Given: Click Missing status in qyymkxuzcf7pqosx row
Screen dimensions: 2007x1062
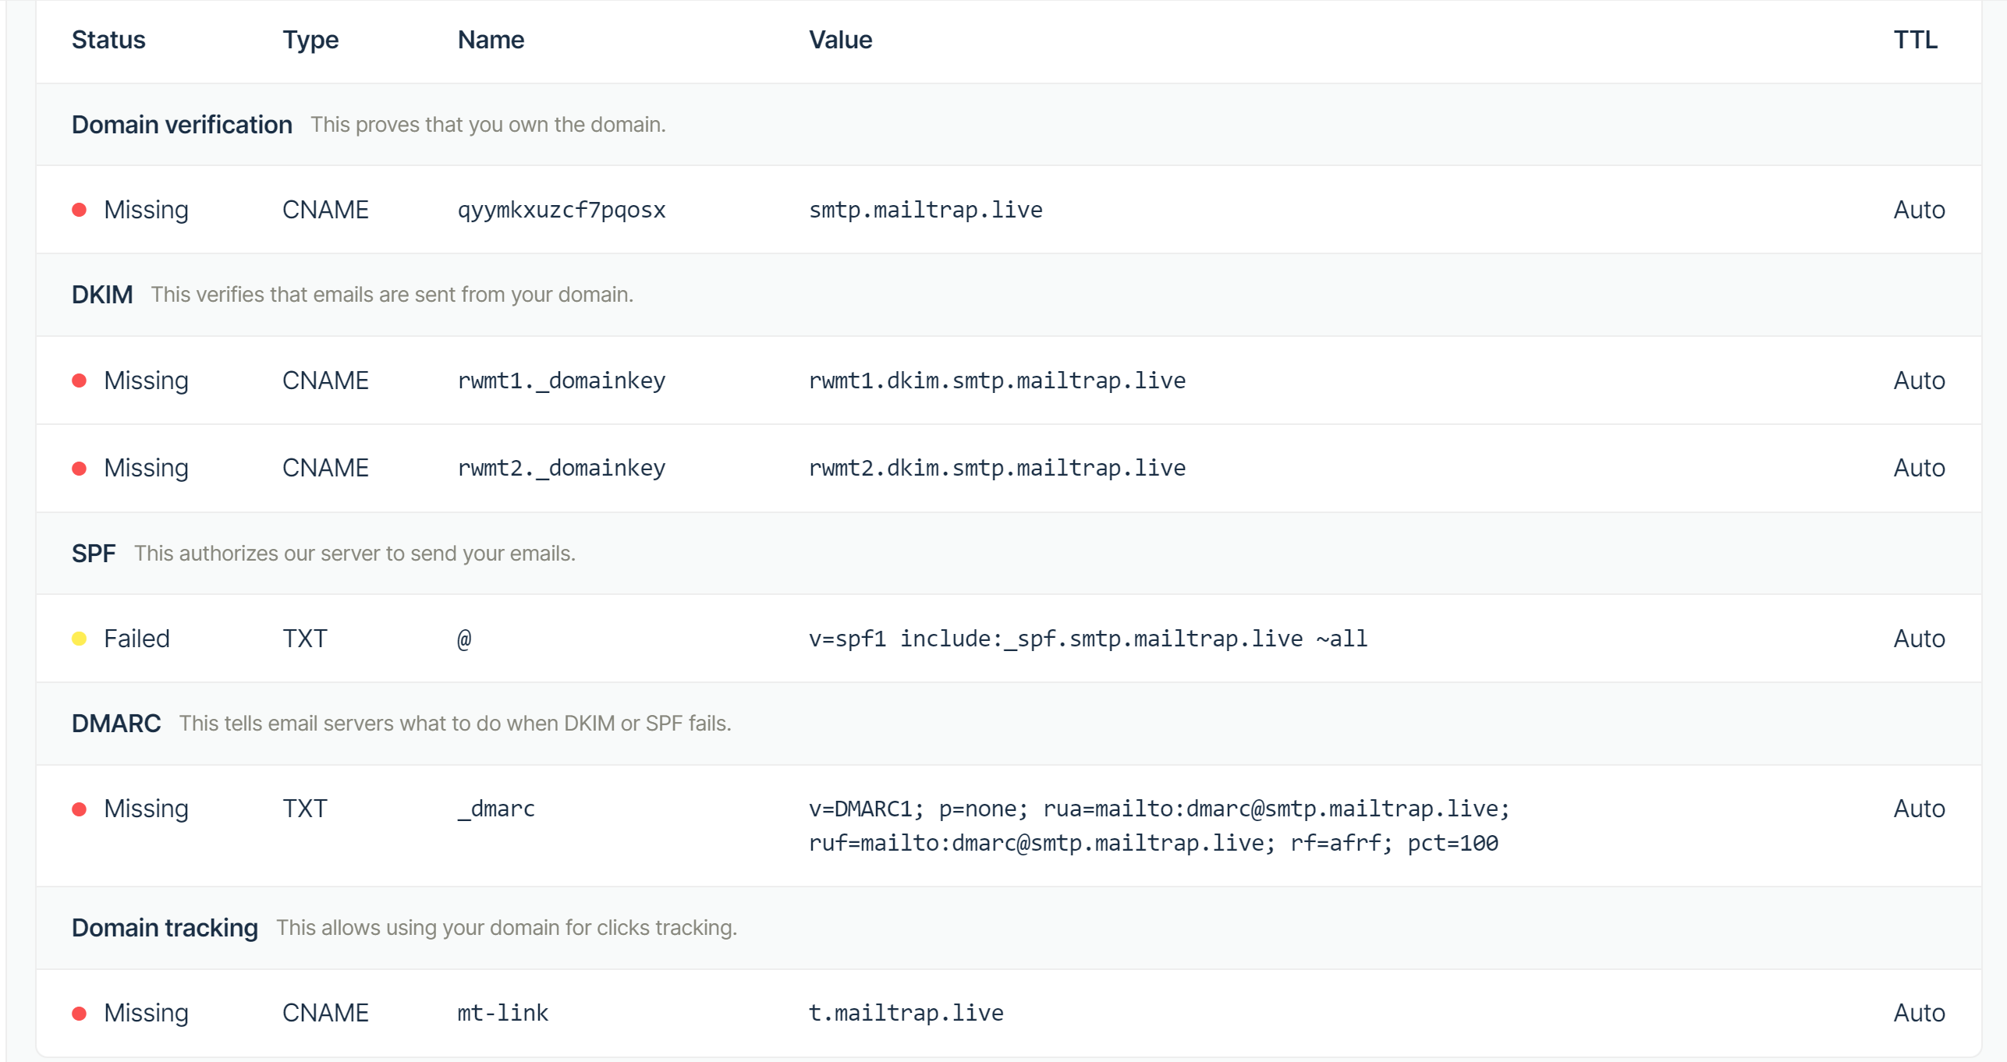Looking at the screenshot, I should pyautogui.click(x=146, y=210).
